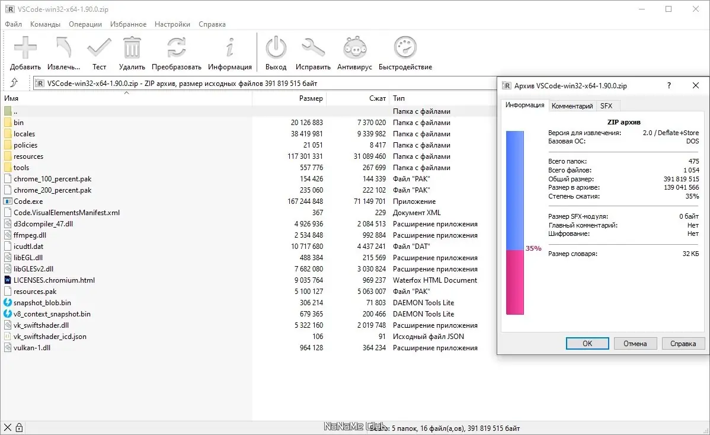Switch to the Комментарий tab

point(572,105)
